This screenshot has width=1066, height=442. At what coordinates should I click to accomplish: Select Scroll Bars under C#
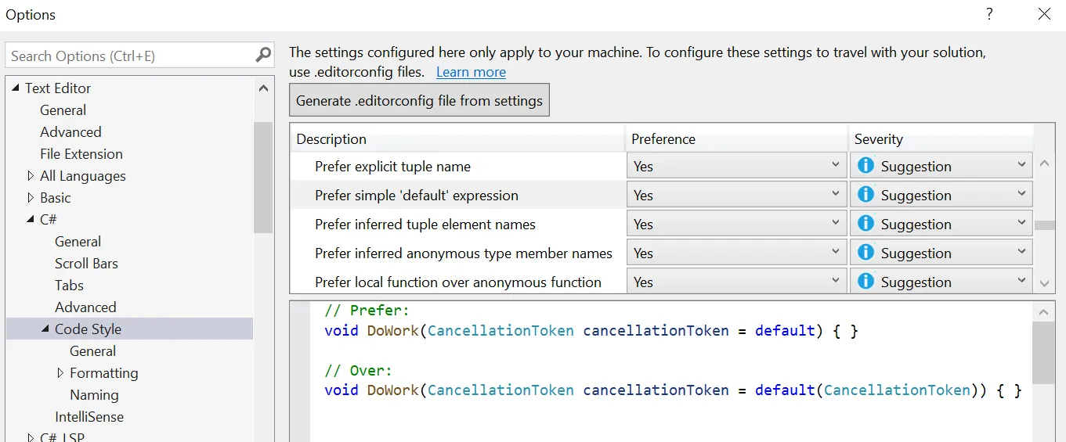(x=86, y=264)
